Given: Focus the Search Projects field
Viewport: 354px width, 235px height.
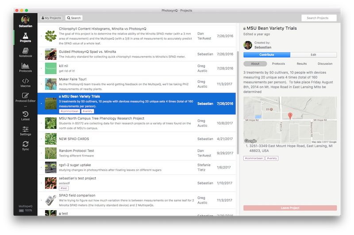Looking at the screenshot, I should point(319,18).
